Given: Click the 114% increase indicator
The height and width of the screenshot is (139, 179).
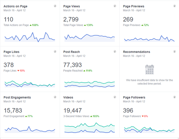Looking at the screenshot, I should pos(88,71).
